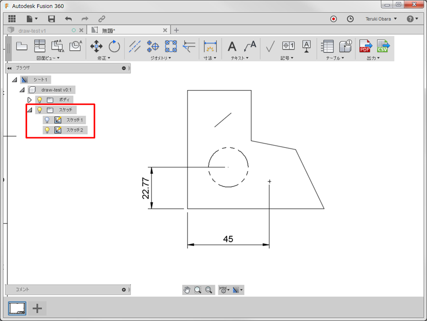Click the CSV export icon
The height and width of the screenshot is (321, 427).
point(383,46)
